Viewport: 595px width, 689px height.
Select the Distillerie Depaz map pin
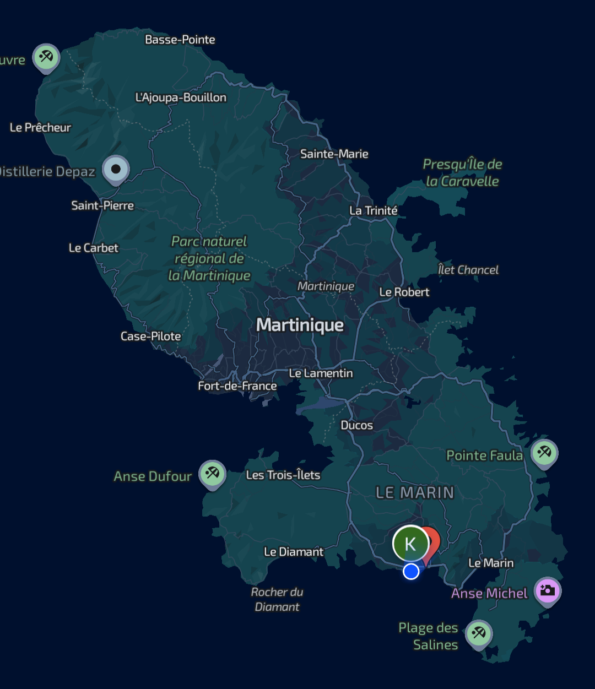pyautogui.click(x=116, y=169)
